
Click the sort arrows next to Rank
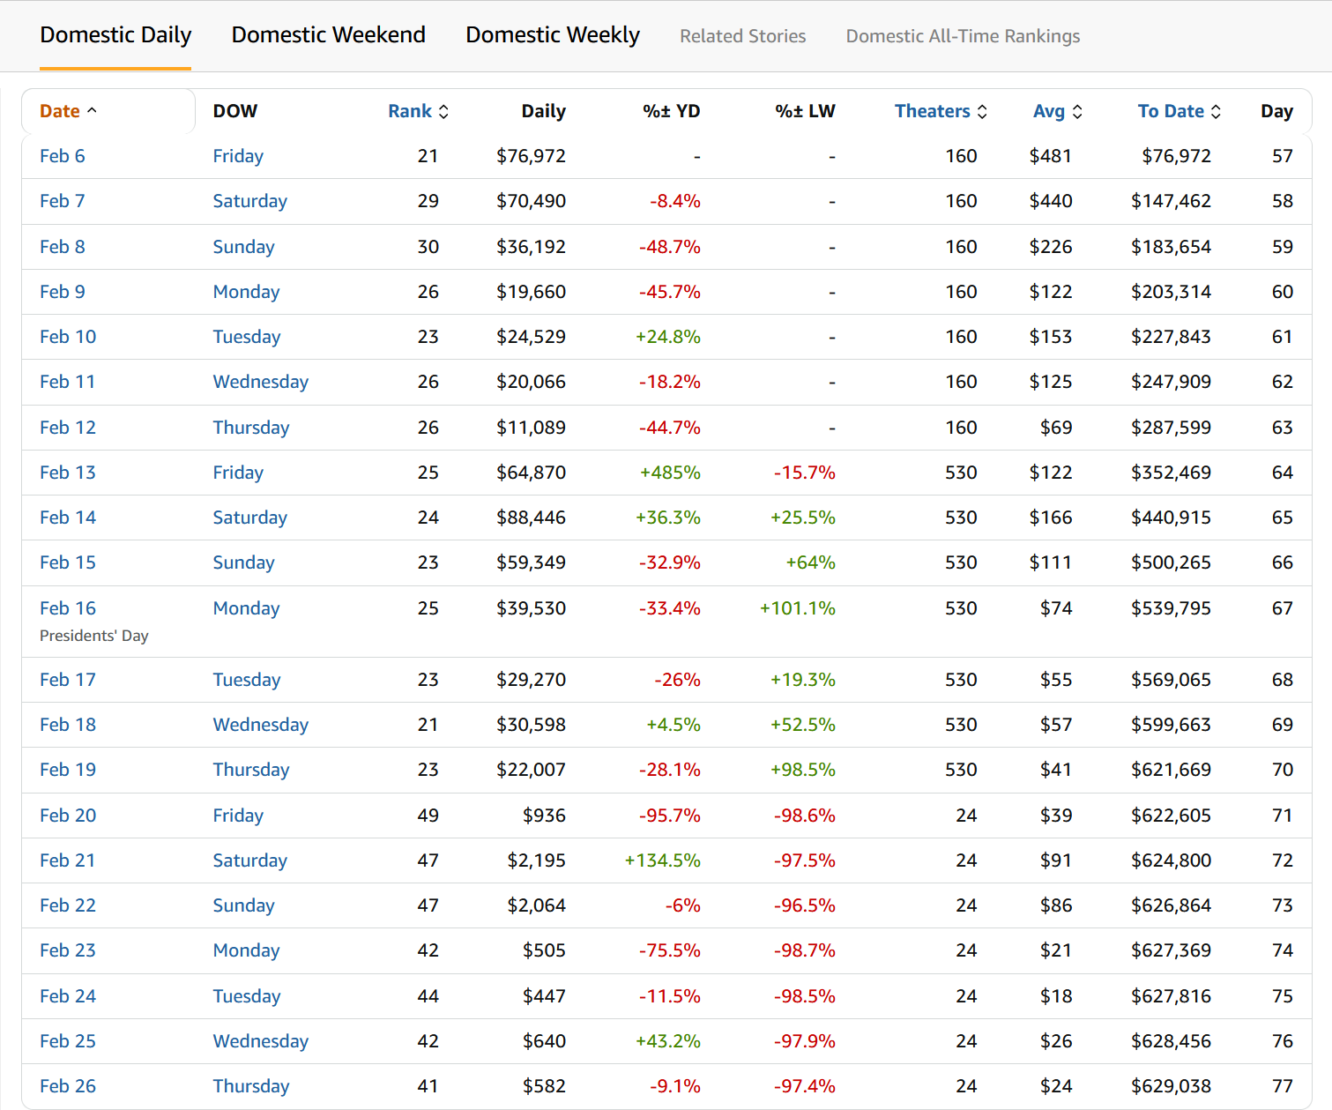[443, 112]
